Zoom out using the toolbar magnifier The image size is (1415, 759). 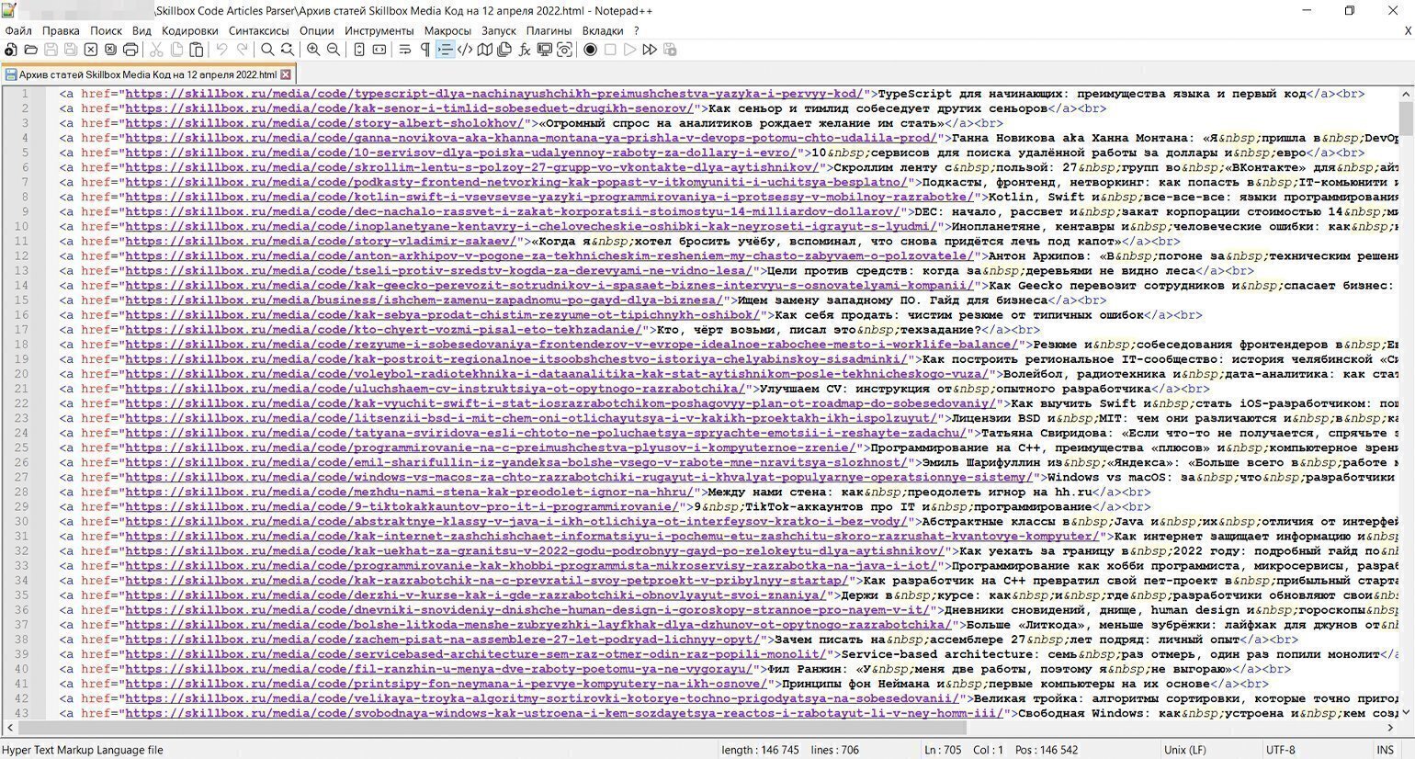(x=334, y=50)
